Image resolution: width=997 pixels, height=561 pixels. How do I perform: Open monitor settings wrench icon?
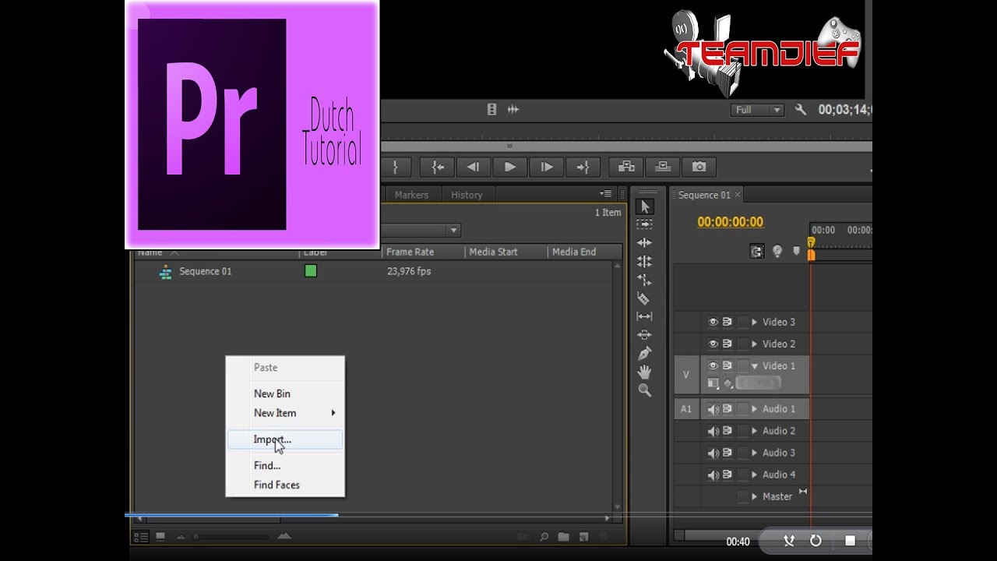[801, 110]
